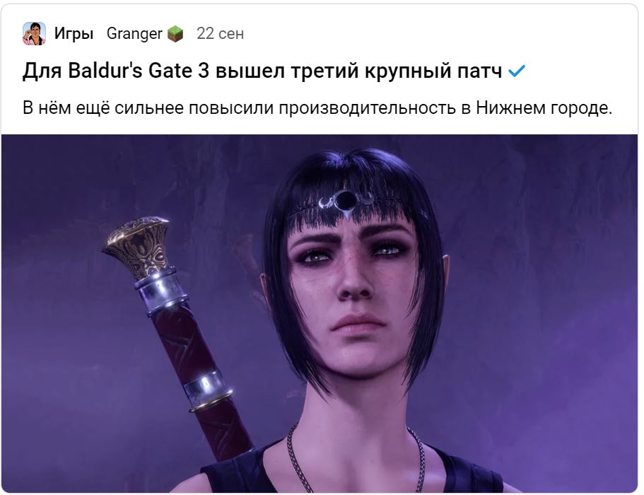Open the Игры subsite avatar icon
This screenshot has height=495, width=644.
pos(34,34)
